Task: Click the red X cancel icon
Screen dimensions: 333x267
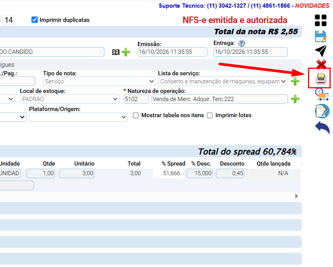Action: pos(321,64)
